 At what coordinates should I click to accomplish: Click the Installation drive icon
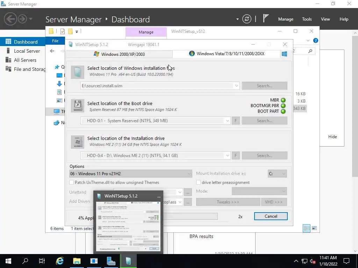tap(78, 142)
